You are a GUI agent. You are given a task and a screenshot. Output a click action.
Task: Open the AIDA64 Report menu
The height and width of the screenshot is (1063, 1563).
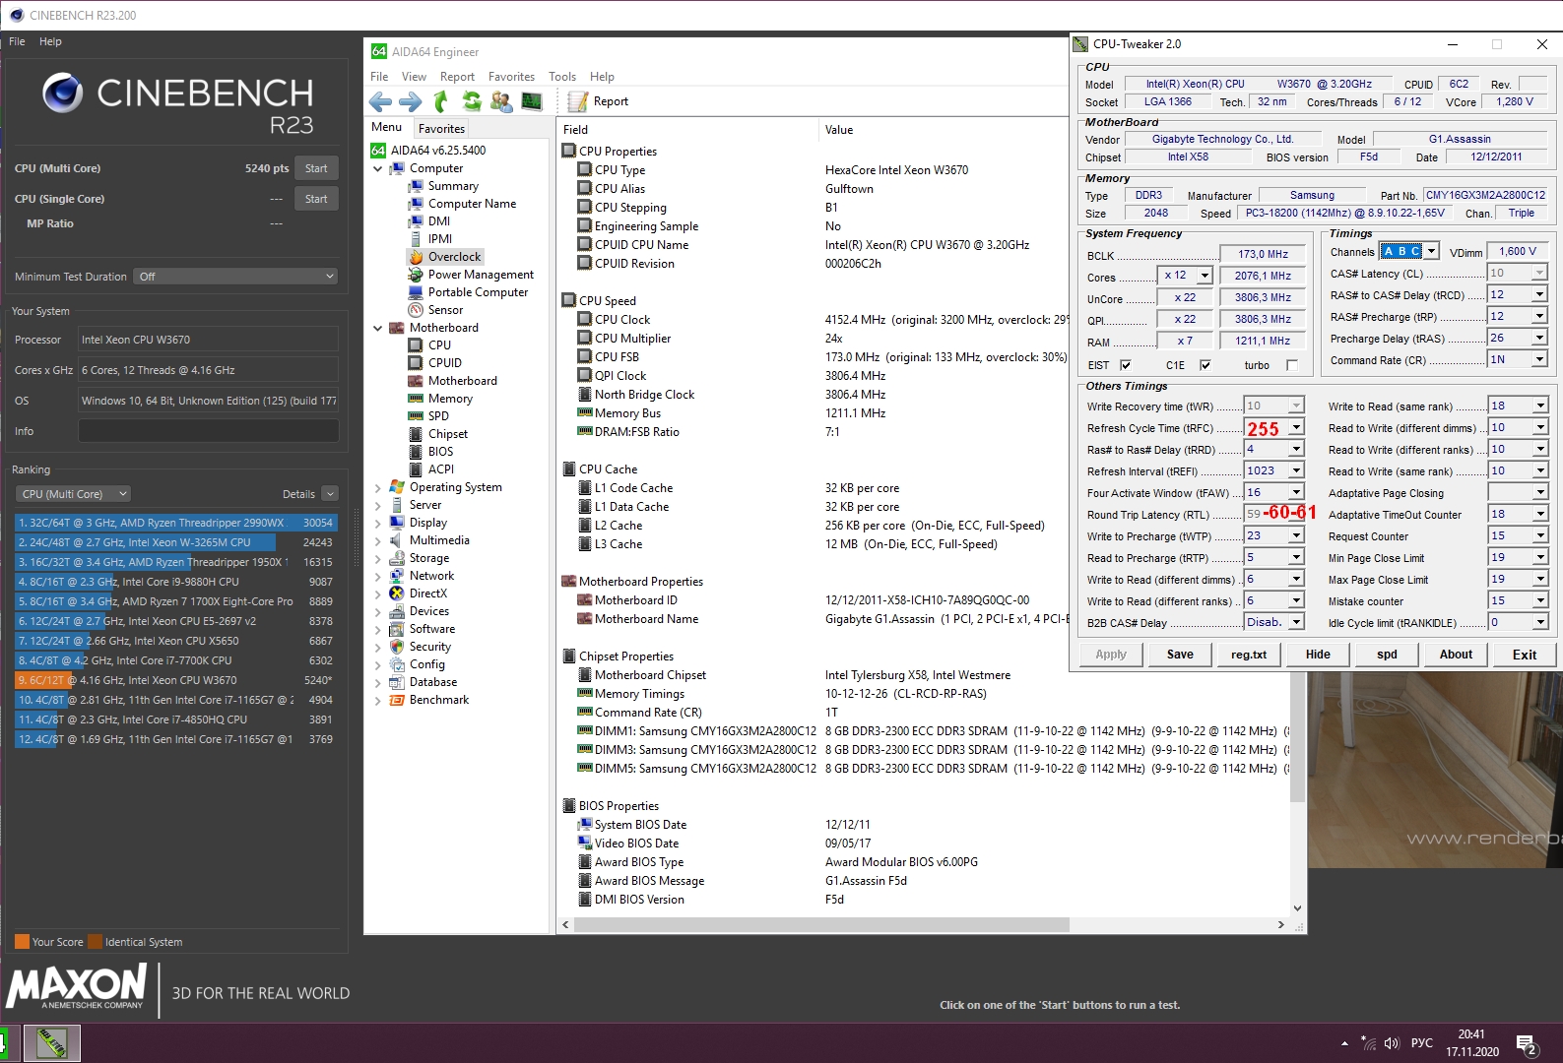click(457, 76)
